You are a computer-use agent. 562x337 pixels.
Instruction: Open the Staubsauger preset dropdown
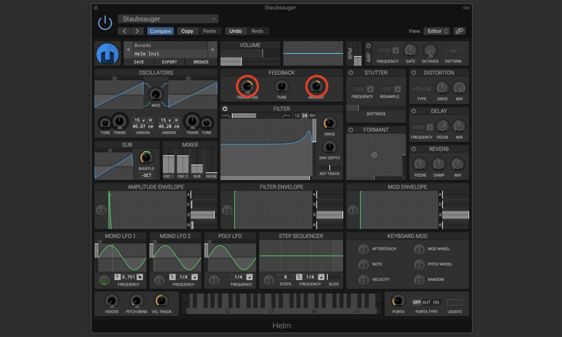168,19
